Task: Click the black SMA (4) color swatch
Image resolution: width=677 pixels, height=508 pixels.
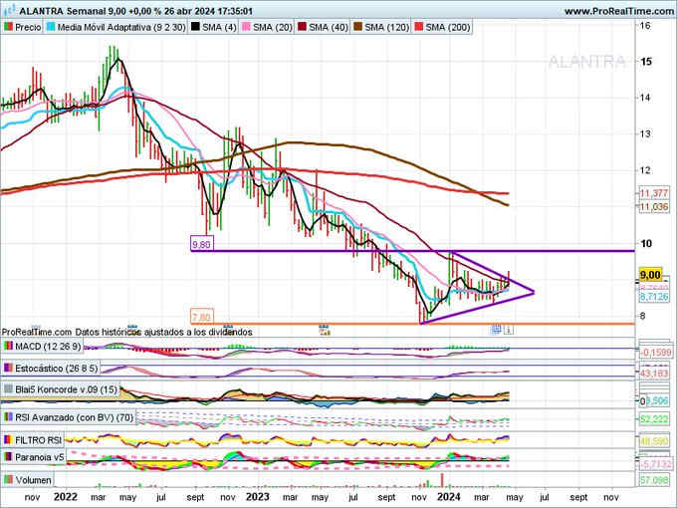Action: click(195, 27)
